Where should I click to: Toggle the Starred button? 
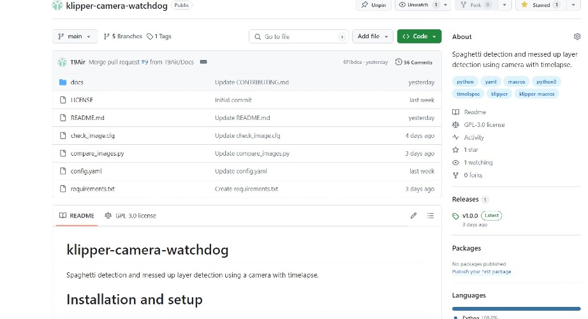(x=540, y=5)
